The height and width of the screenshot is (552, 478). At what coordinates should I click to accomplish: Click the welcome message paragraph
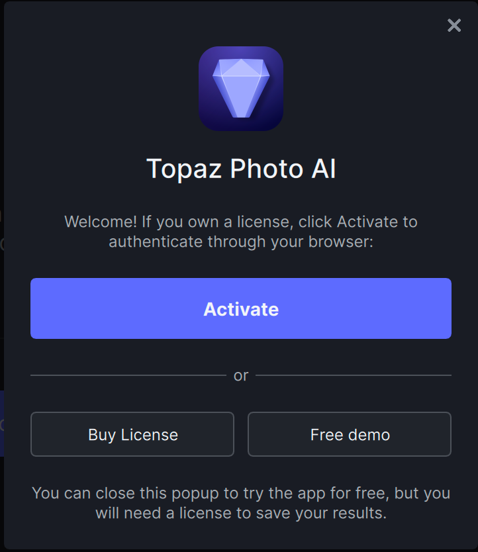pos(241,232)
